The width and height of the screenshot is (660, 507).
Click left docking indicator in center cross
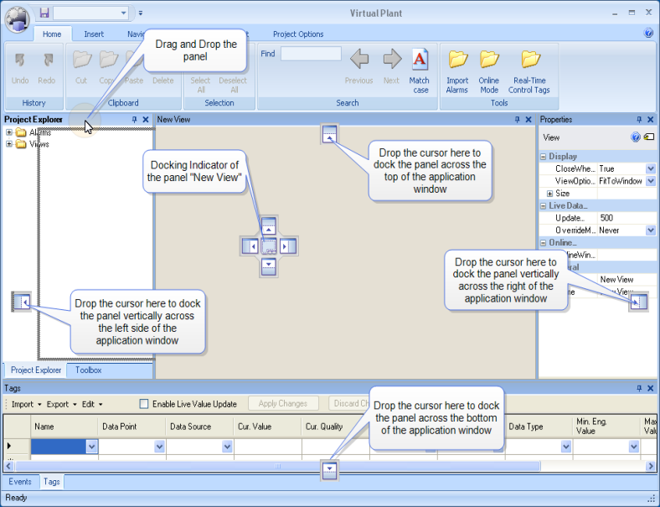[x=250, y=246]
